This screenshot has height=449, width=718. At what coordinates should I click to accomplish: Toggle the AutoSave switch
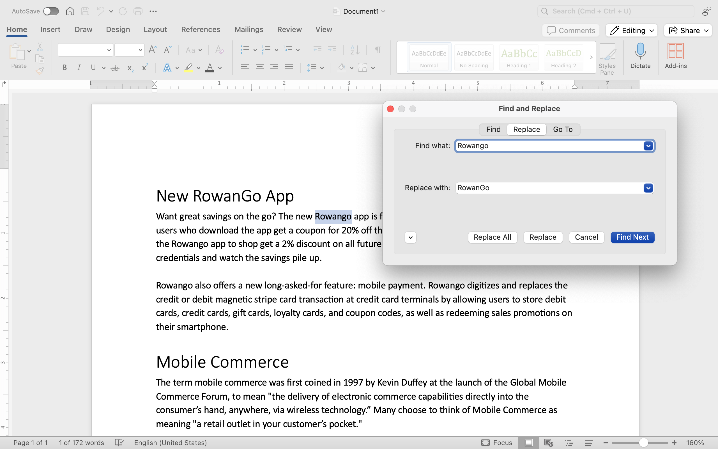[x=51, y=11]
